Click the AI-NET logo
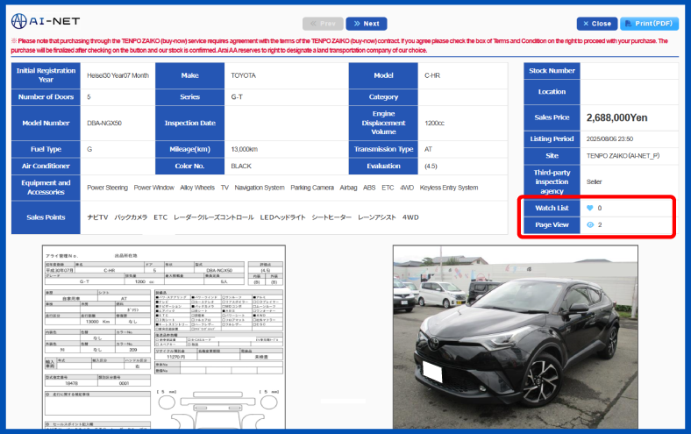The image size is (691, 434). click(46, 21)
